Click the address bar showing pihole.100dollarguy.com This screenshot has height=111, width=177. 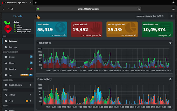[88, 9]
